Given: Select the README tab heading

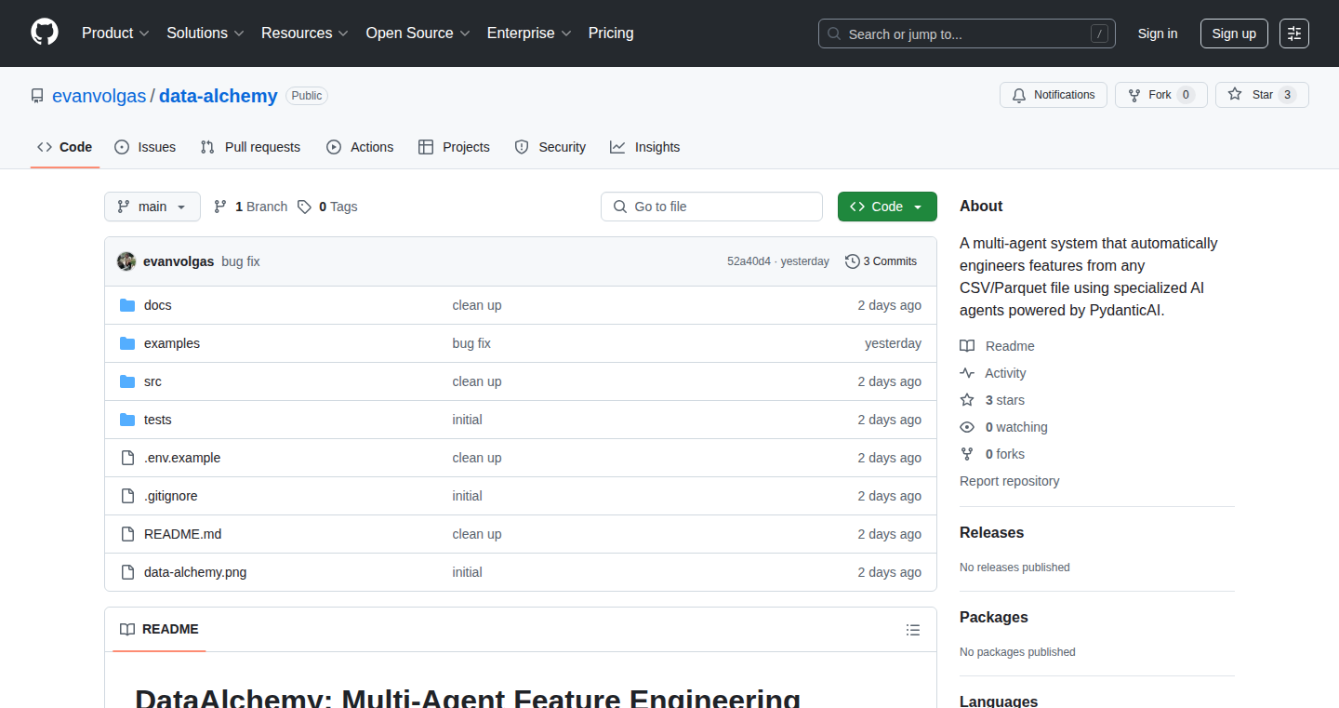Looking at the screenshot, I should [x=160, y=630].
